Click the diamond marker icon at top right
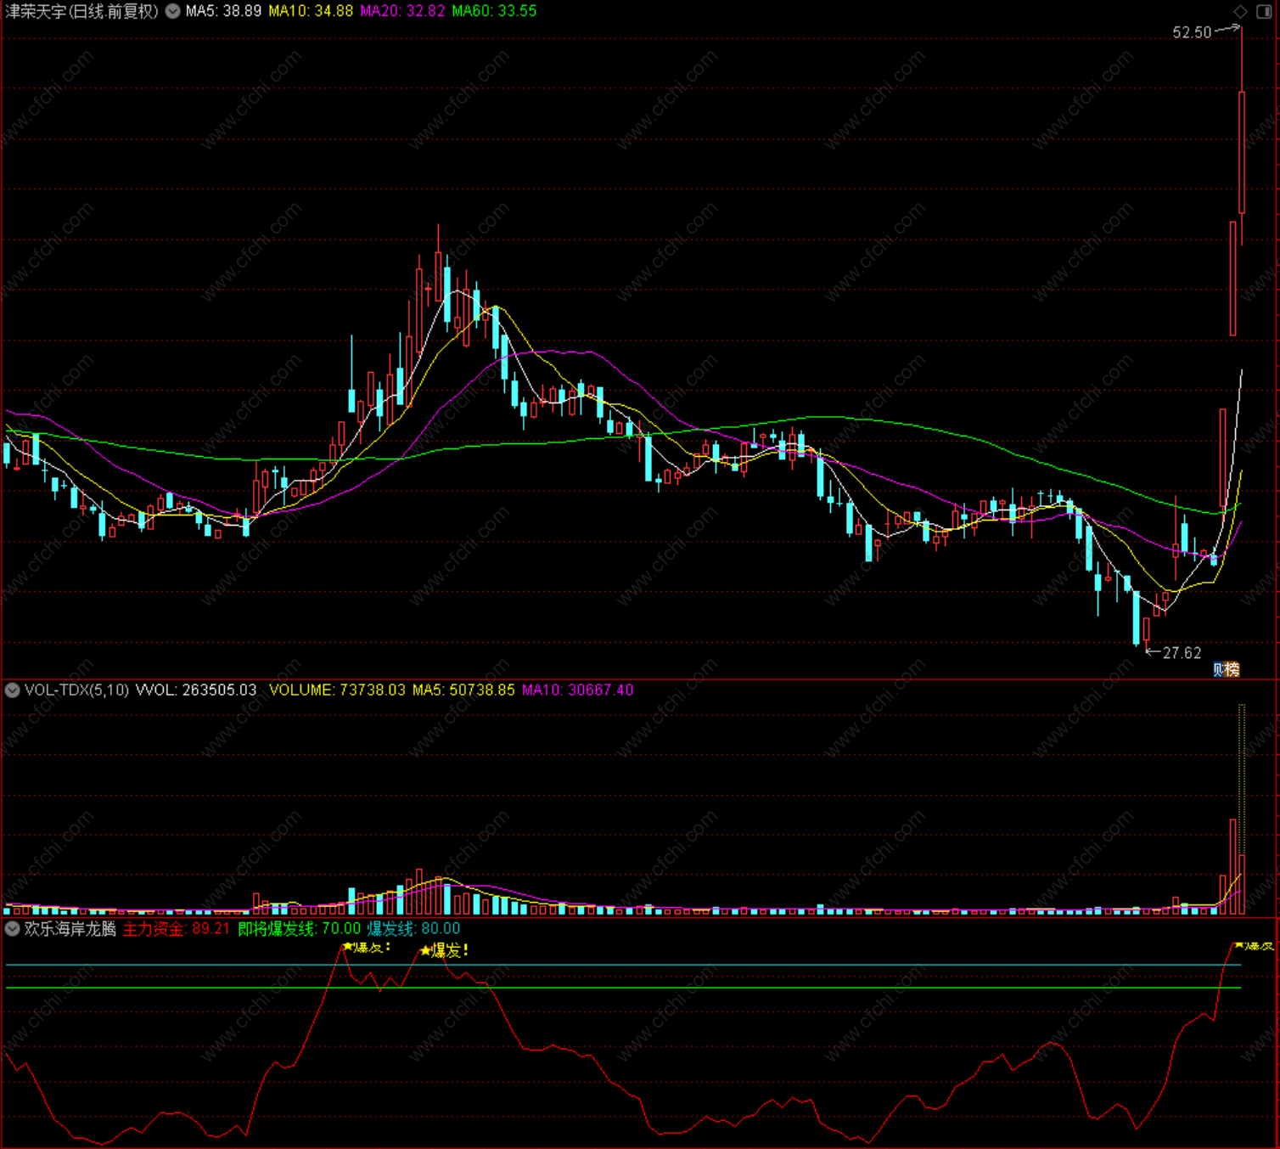The height and width of the screenshot is (1149, 1280). [1240, 11]
